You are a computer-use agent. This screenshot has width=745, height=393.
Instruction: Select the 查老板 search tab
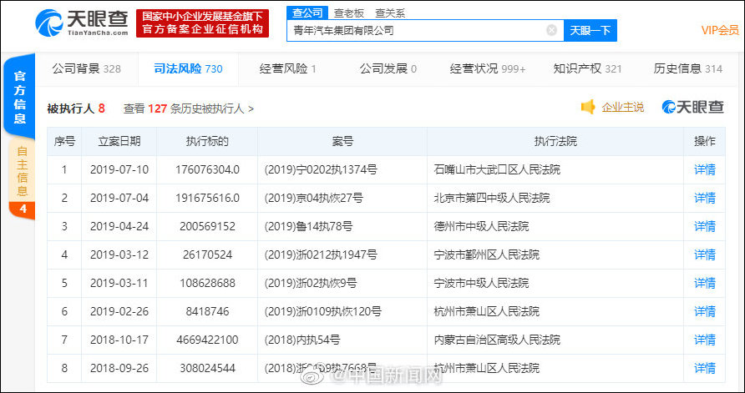pyautogui.click(x=349, y=13)
